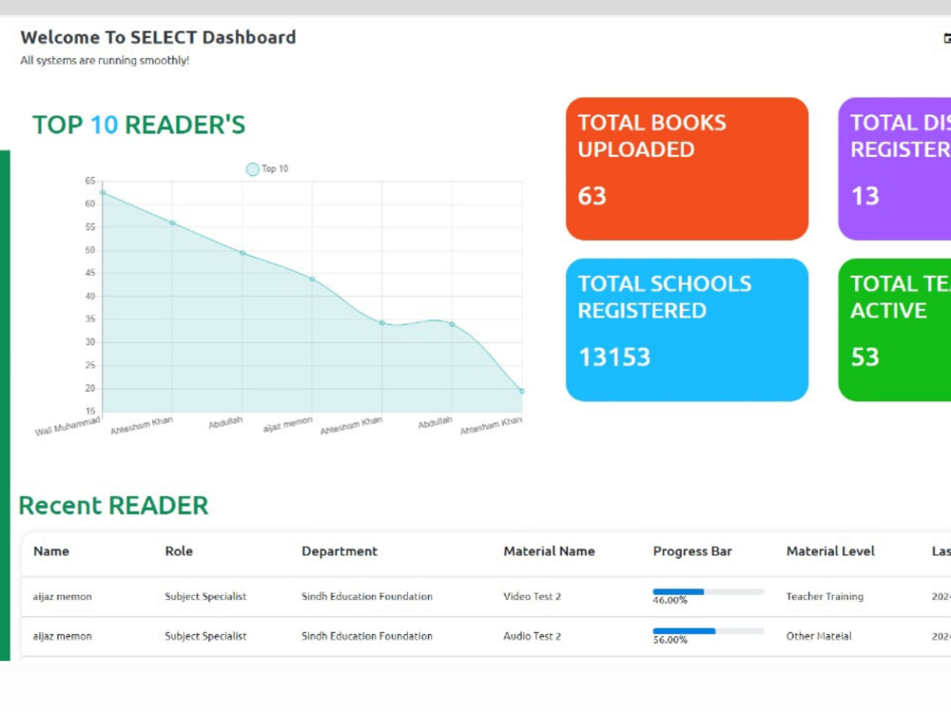951x713 pixels.
Task: Select the Total Schools Registered card
Action: 687,329
